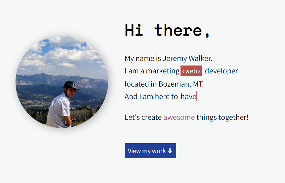
Task: Click the animated typed word have
Action: [188, 96]
